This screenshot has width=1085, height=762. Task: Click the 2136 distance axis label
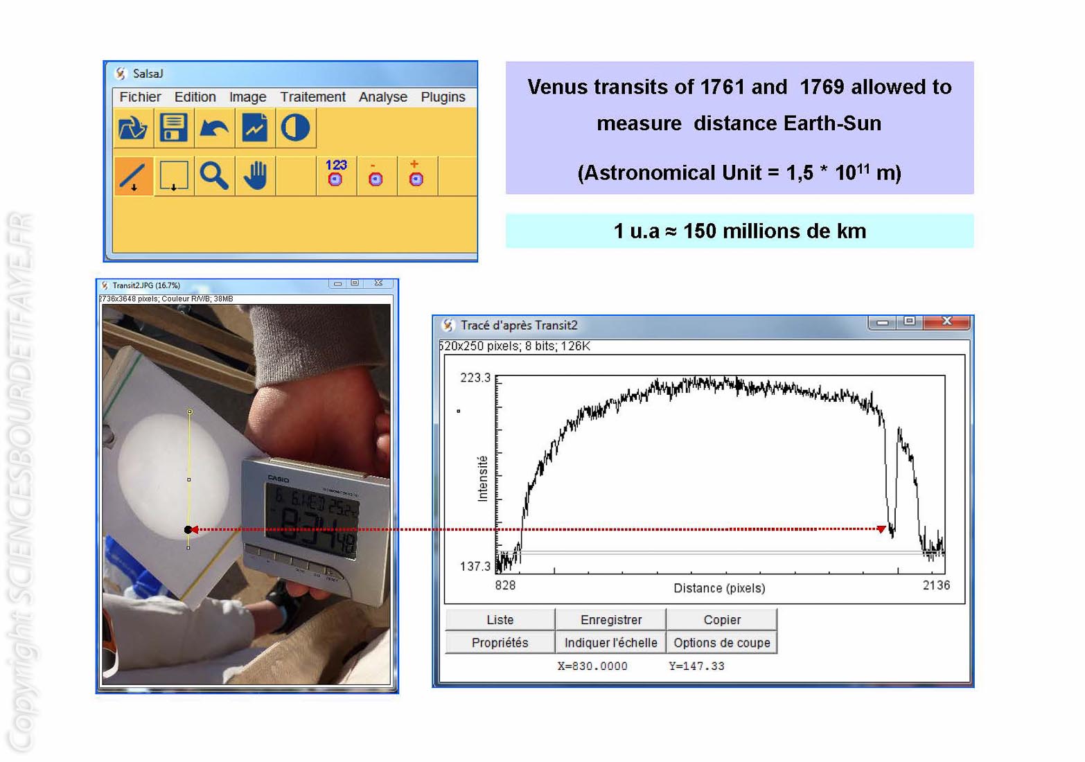[x=936, y=586]
